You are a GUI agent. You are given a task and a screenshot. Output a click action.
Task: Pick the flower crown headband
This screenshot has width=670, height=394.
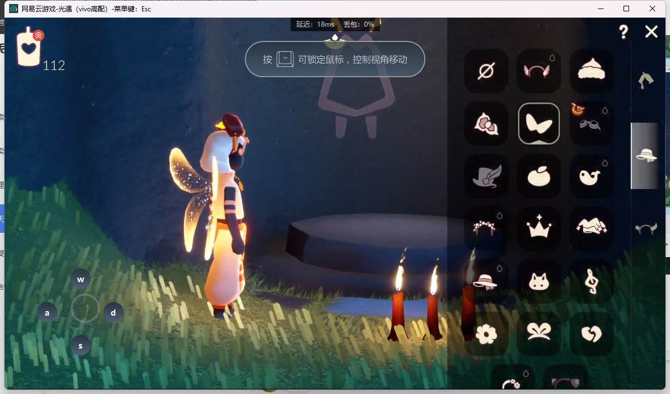pyautogui.click(x=486, y=229)
